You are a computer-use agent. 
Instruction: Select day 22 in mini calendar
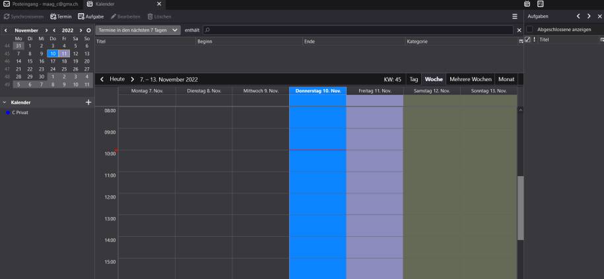[30, 69]
